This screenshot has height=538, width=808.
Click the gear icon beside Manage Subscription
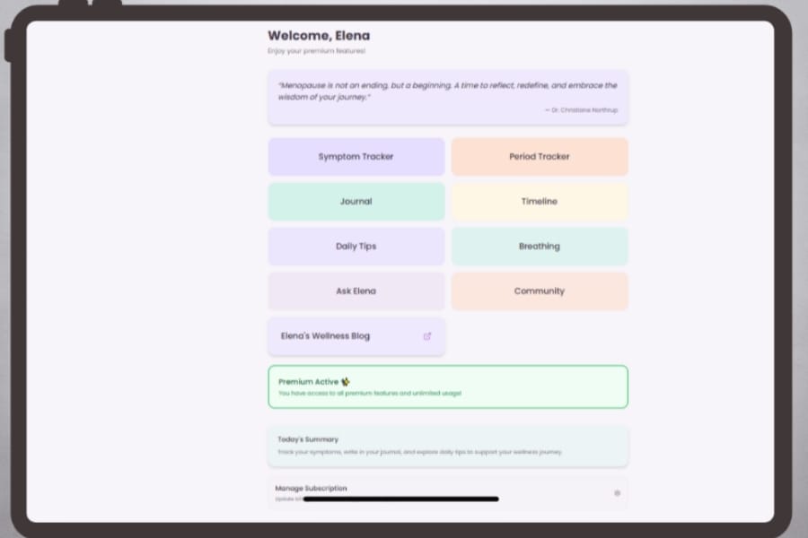point(617,492)
